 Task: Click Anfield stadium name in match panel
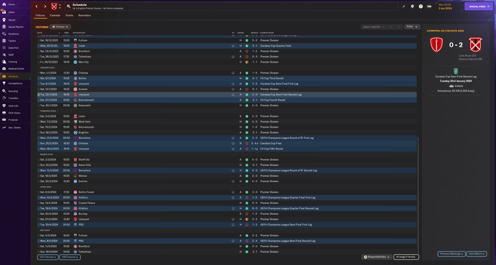459,86
